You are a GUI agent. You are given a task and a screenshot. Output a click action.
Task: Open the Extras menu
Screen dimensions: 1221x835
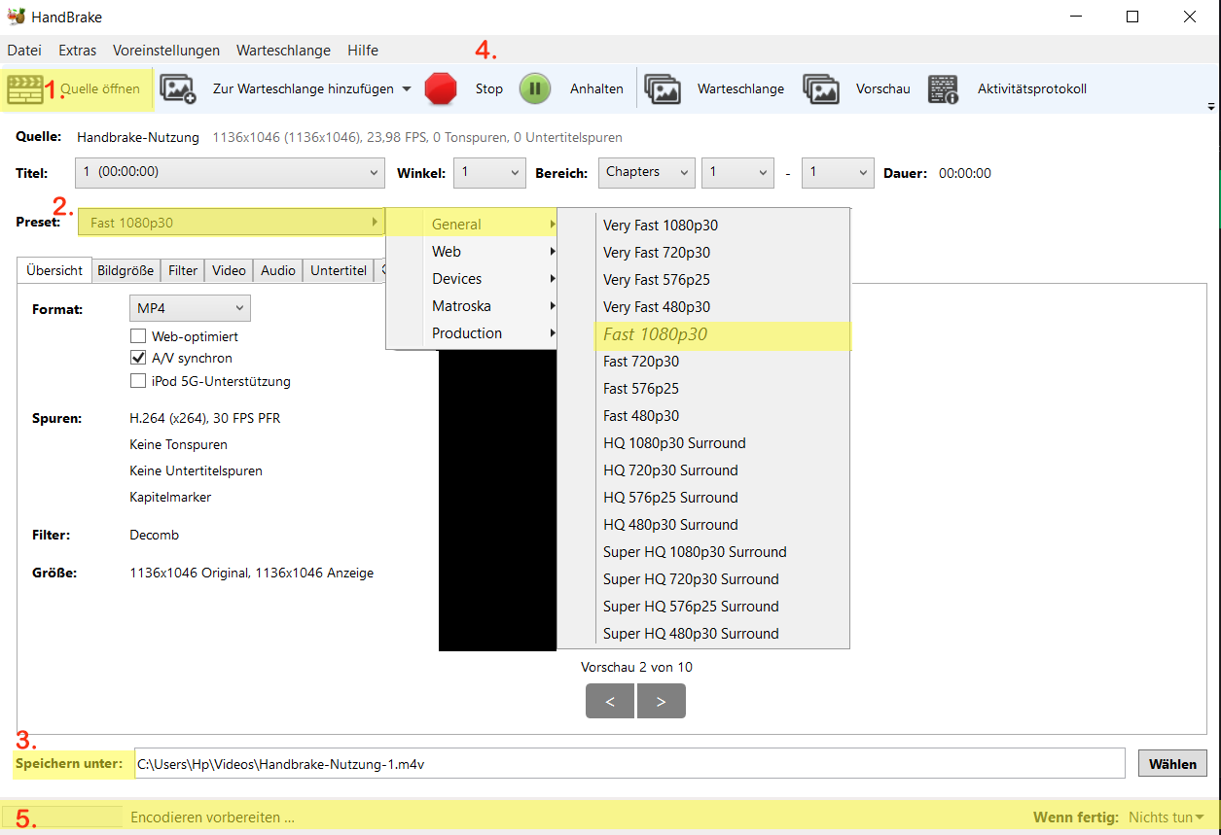click(x=77, y=50)
